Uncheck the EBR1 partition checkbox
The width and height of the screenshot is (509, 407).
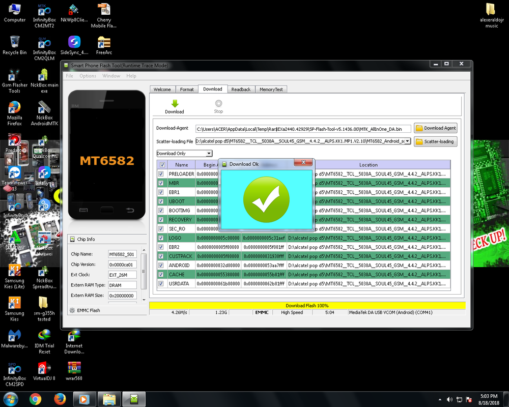pos(161,192)
